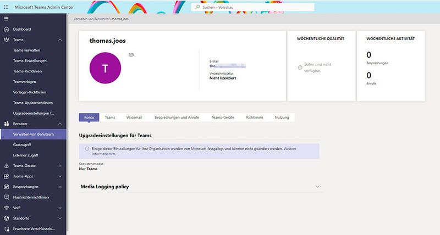Screen dimensions: 440x235
Task: Click the info icon in upgrade notice
Action: click(x=87, y=149)
